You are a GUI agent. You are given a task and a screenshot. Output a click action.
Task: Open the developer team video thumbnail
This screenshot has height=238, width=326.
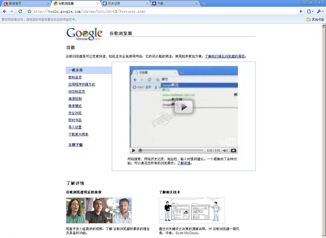pos(99,210)
